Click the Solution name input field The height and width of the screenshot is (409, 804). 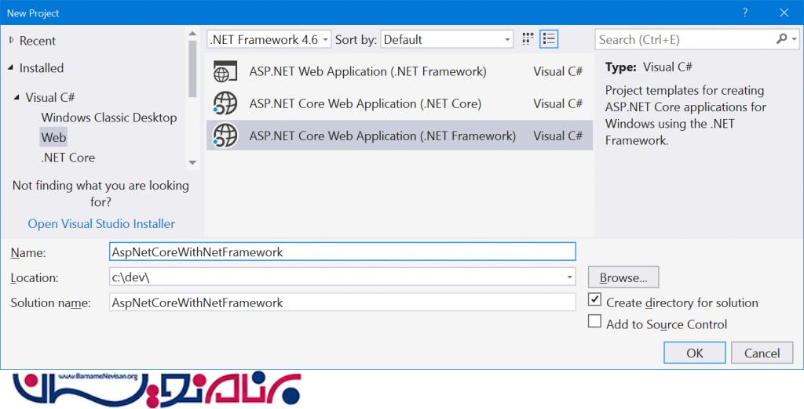pyautogui.click(x=342, y=302)
